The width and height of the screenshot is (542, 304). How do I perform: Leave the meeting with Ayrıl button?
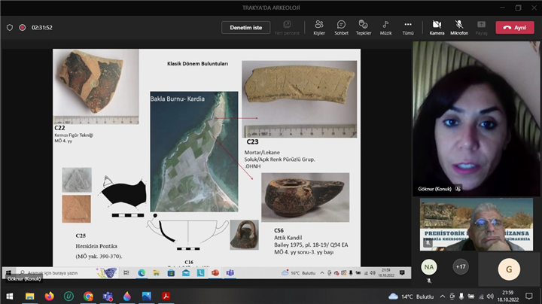click(514, 27)
